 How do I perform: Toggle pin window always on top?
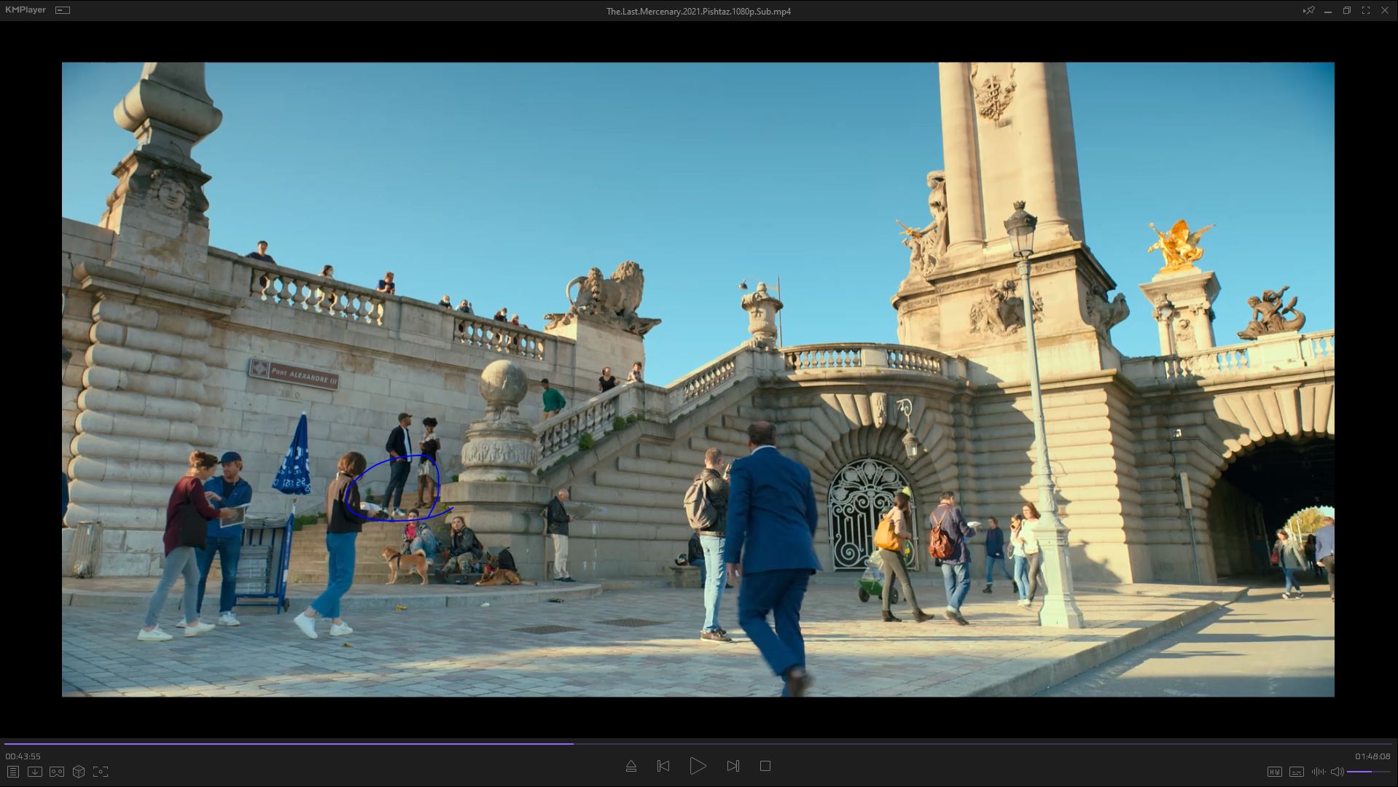(1309, 10)
